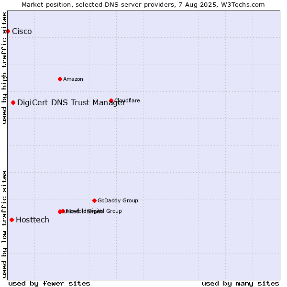Click the Amazon red data point
This screenshot has width=287, height=287.
60,79
